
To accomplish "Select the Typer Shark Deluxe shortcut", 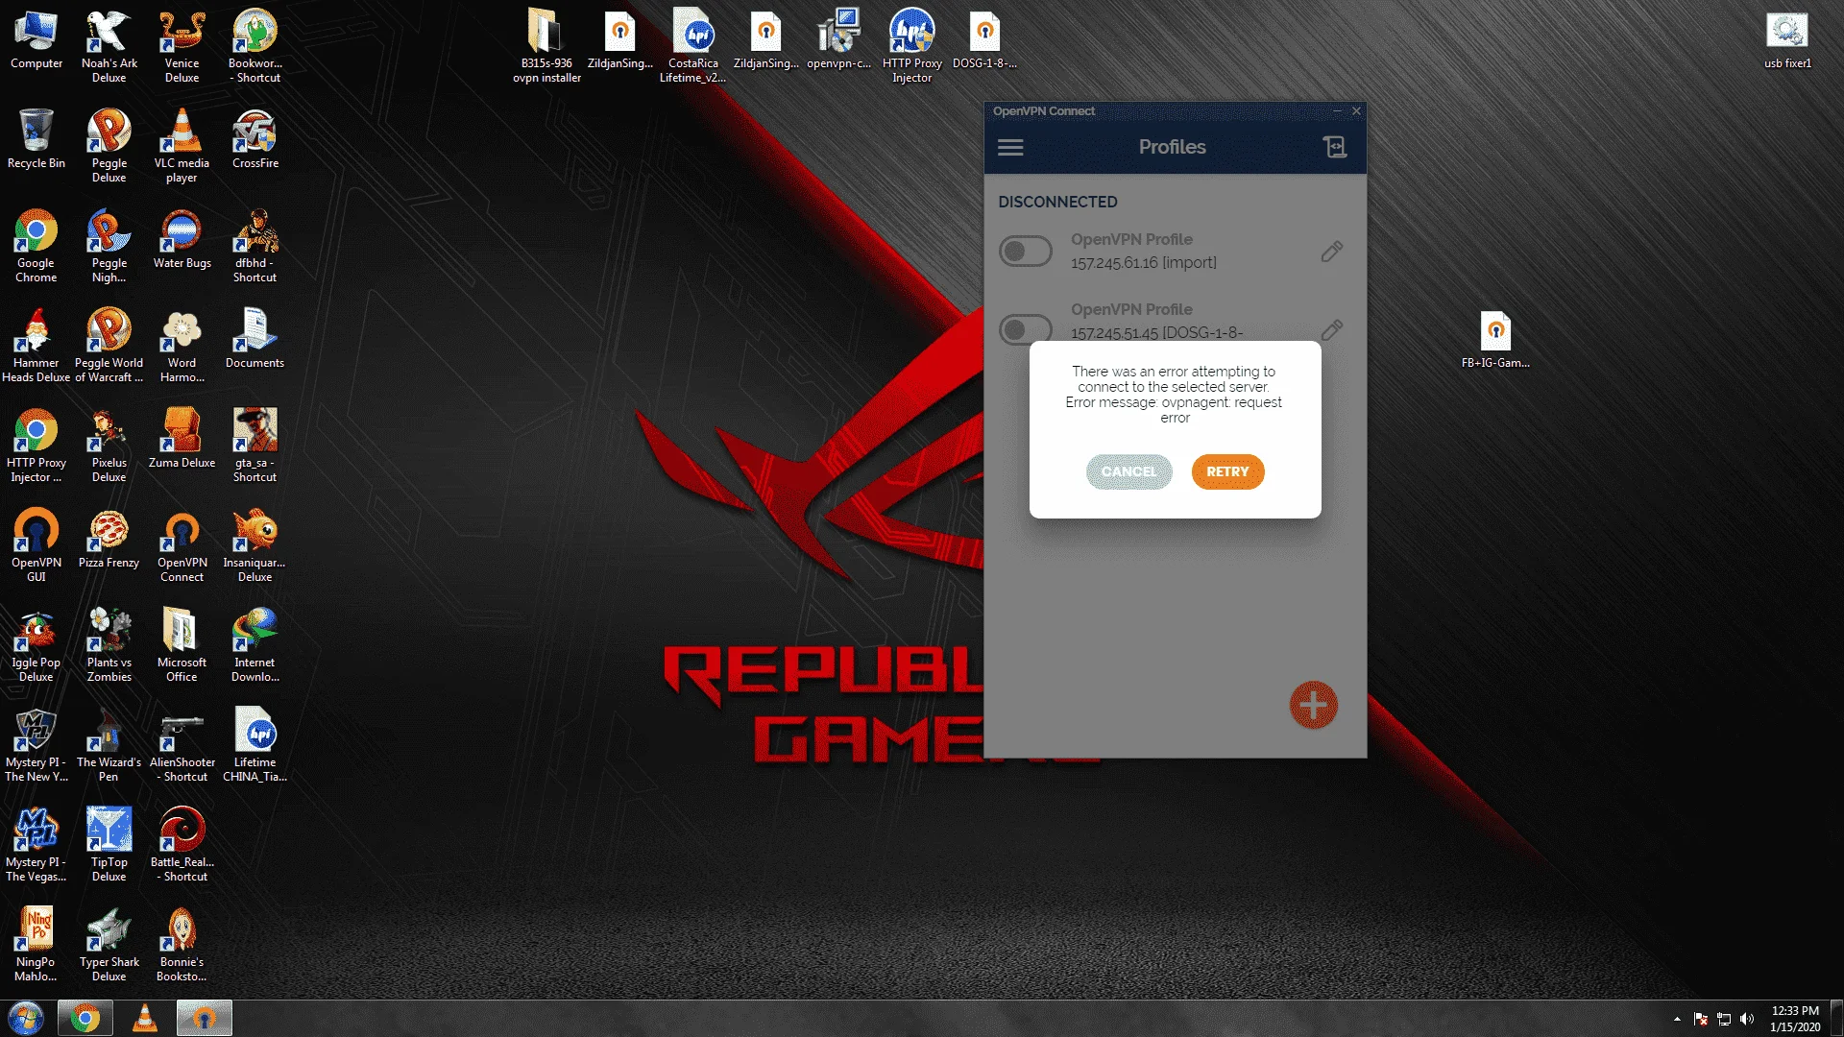I will 109,945.
